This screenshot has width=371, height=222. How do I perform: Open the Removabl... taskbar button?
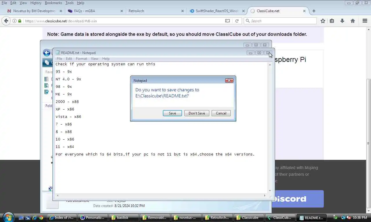point(155,218)
